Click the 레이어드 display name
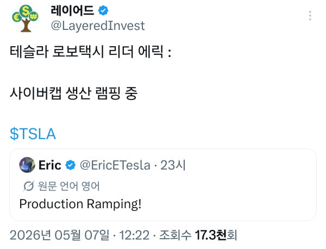326x249 pixels. coord(72,10)
